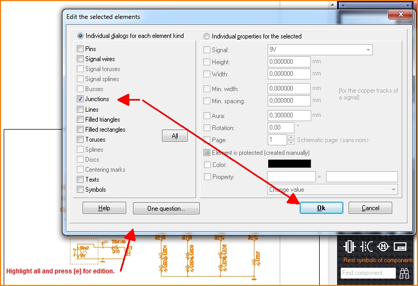Click the package outline component icon
The image size is (418, 286).
click(x=400, y=246)
